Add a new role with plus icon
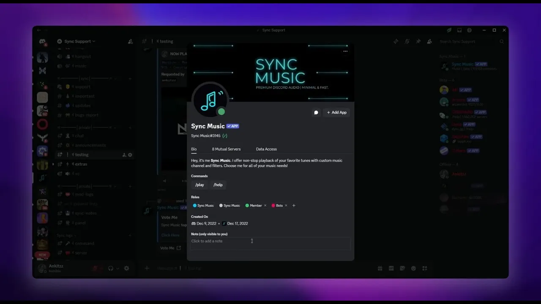The image size is (541, 304). [x=294, y=206]
